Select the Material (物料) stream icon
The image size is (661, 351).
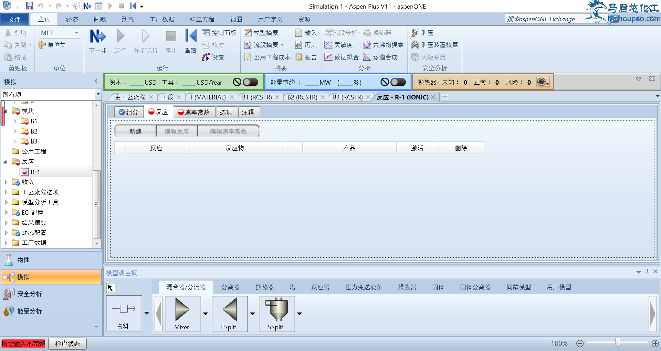[124, 313]
